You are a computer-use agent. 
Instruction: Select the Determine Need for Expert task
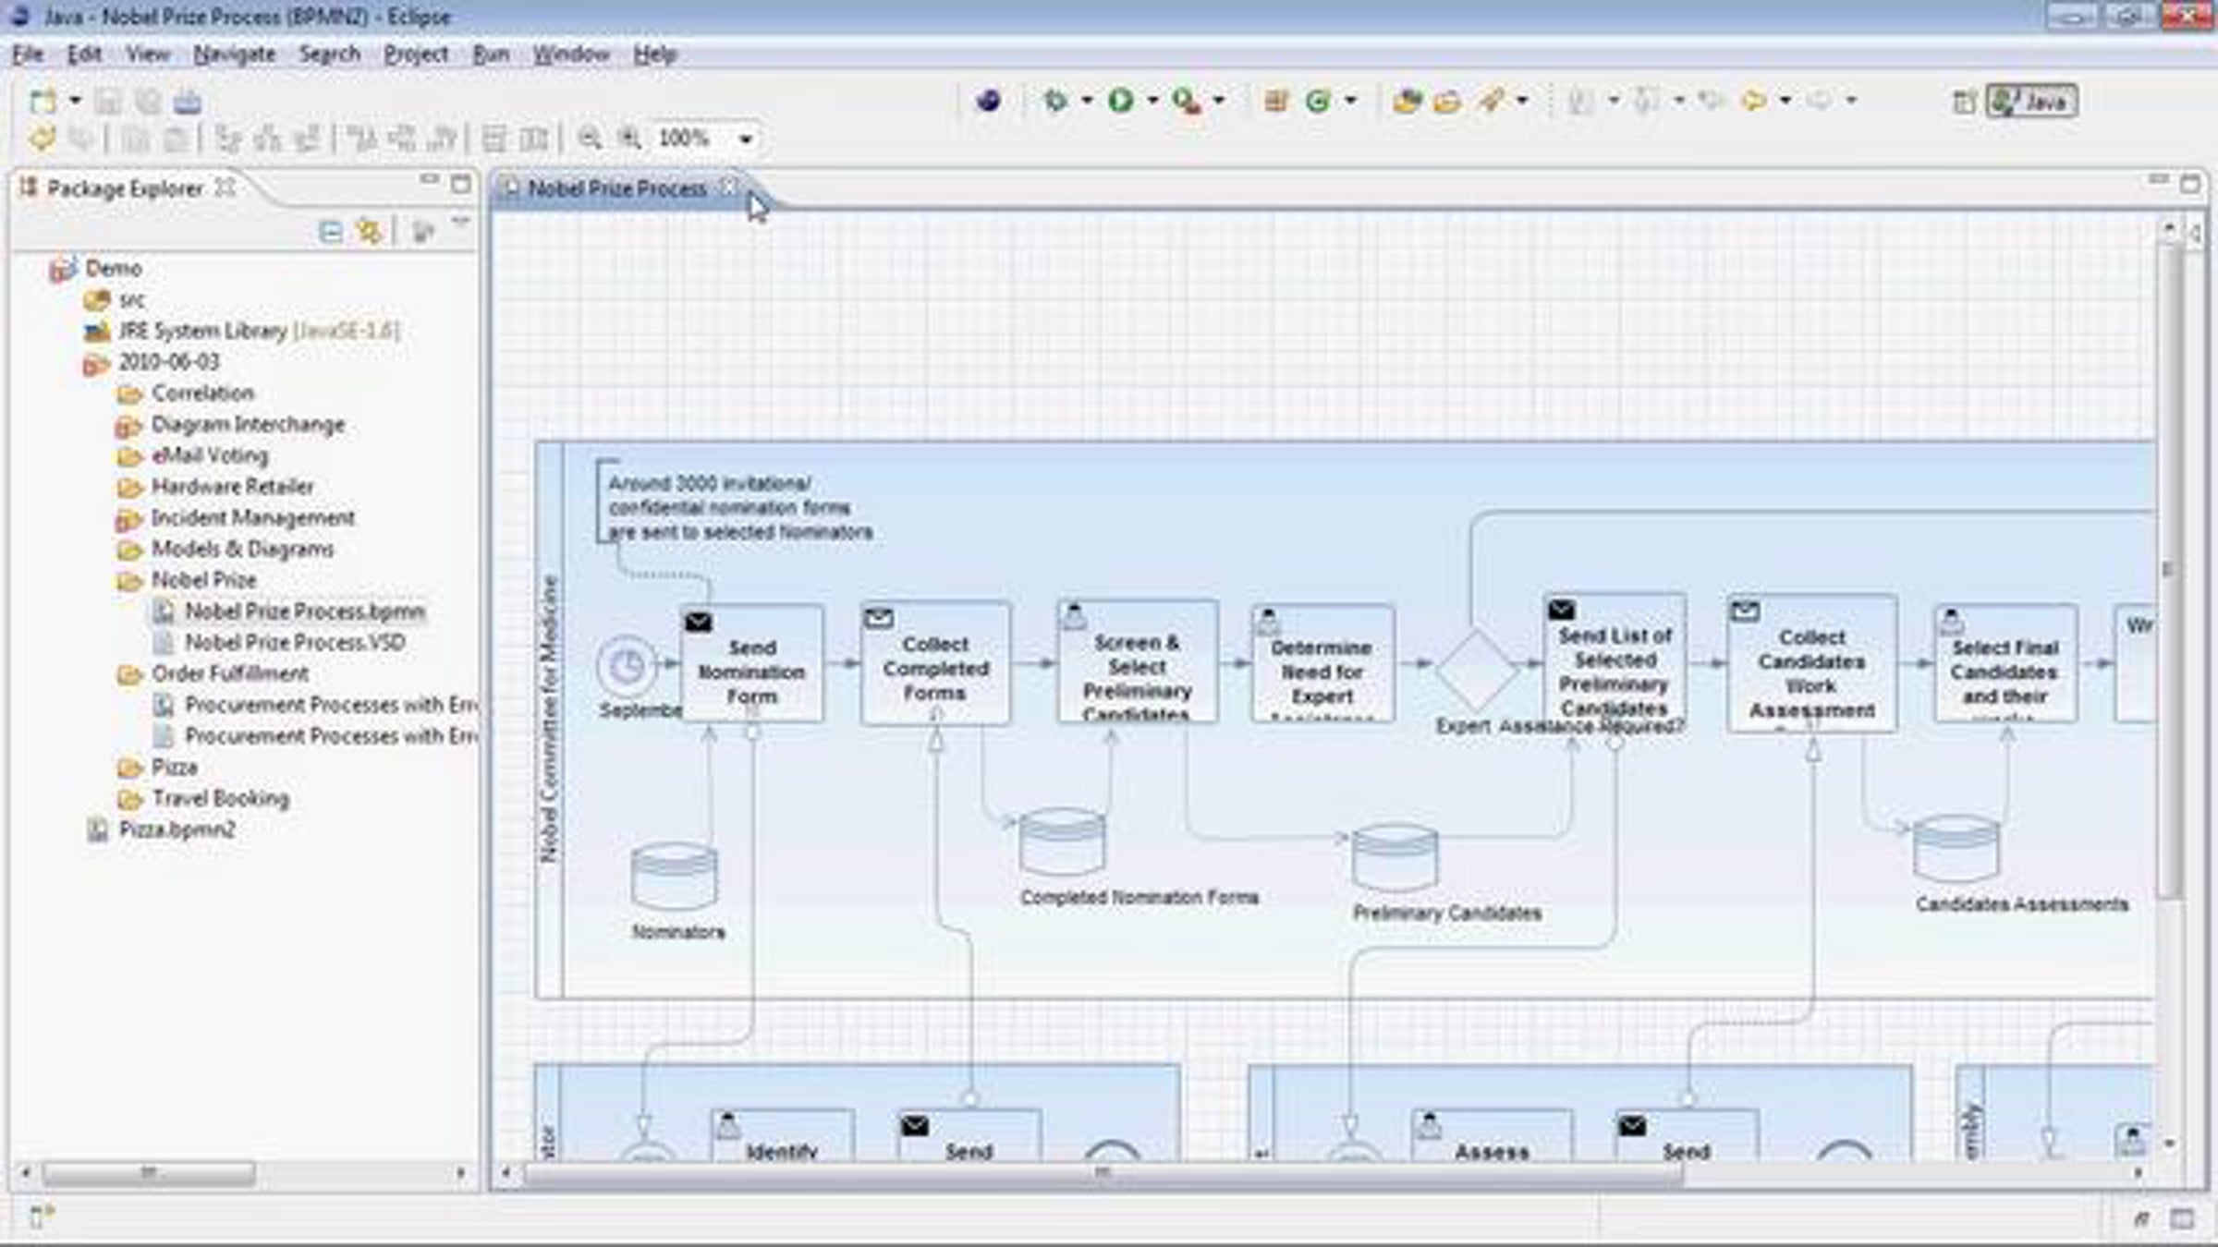pos(1322,663)
